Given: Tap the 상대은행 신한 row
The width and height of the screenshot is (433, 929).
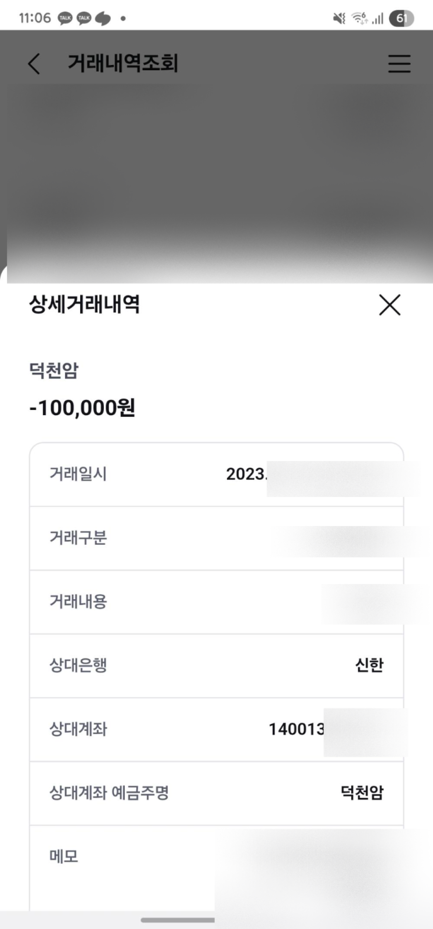Looking at the screenshot, I should tap(216, 665).
